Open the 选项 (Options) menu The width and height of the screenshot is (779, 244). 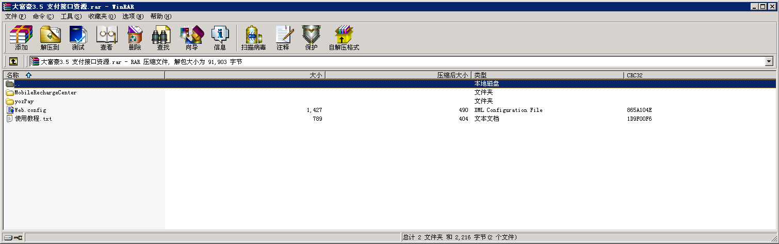[x=133, y=17]
